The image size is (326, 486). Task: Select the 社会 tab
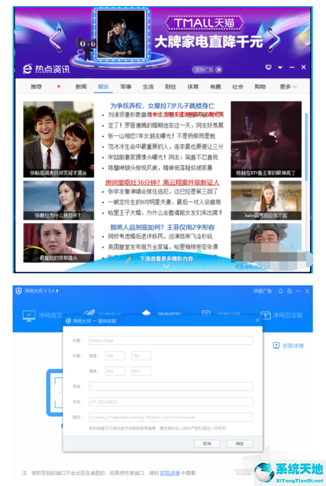(x=238, y=87)
